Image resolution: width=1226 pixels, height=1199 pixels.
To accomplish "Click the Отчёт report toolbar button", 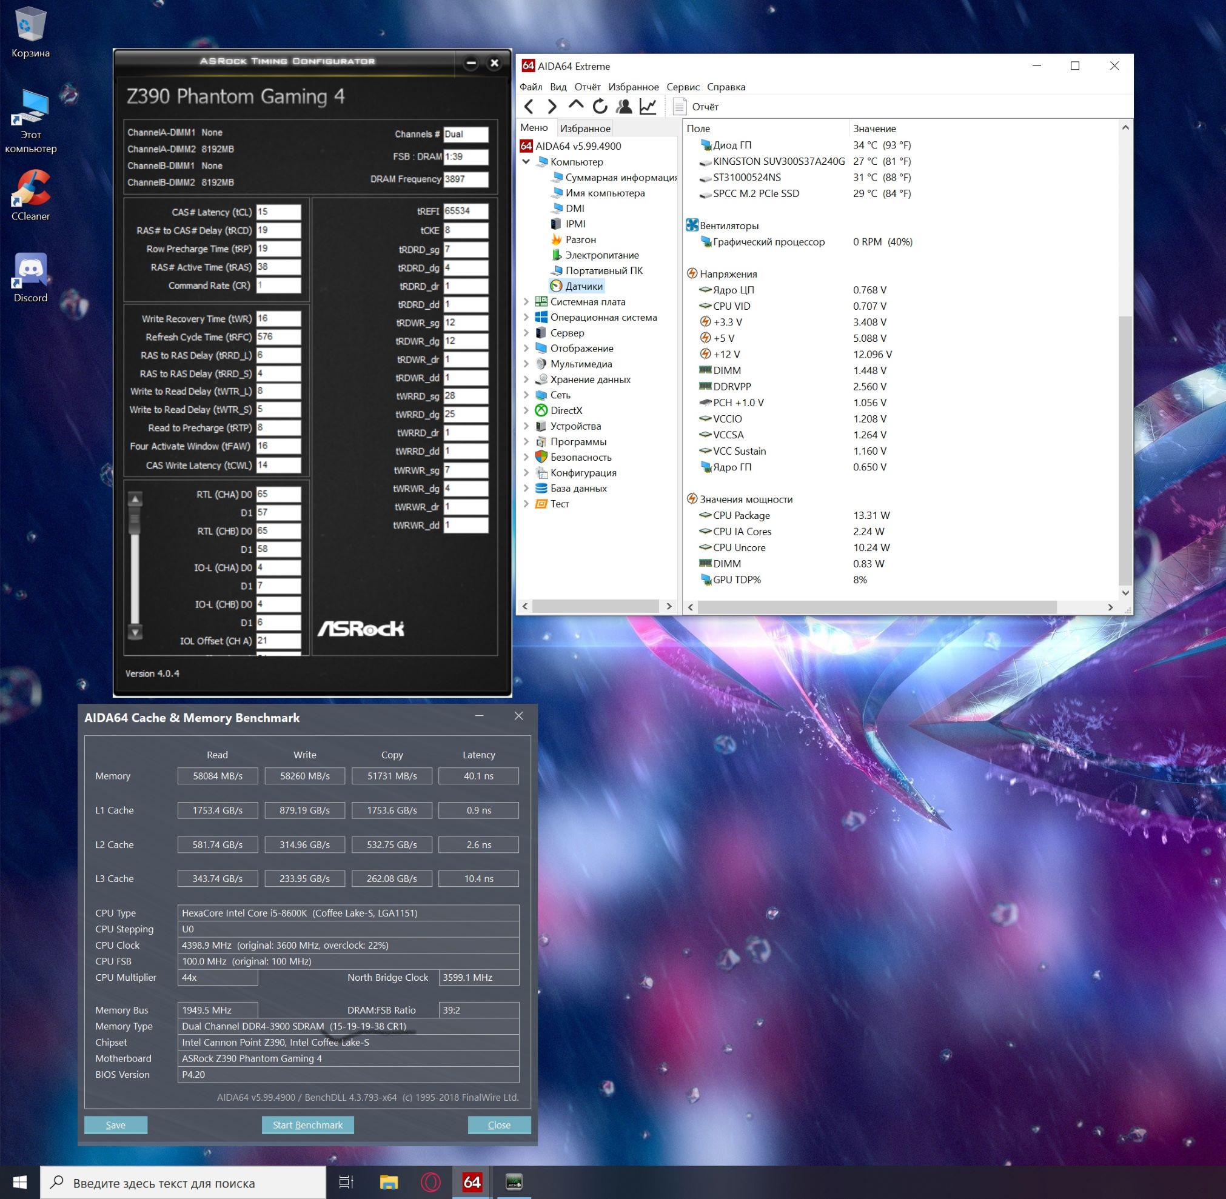I will 696,107.
